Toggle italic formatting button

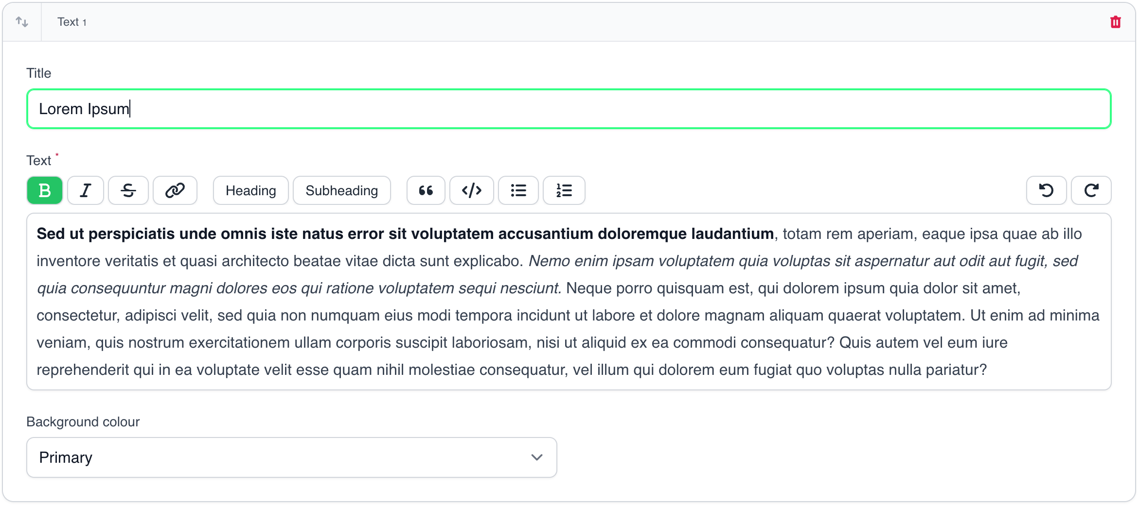pyautogui.click(x=86, y=190)
